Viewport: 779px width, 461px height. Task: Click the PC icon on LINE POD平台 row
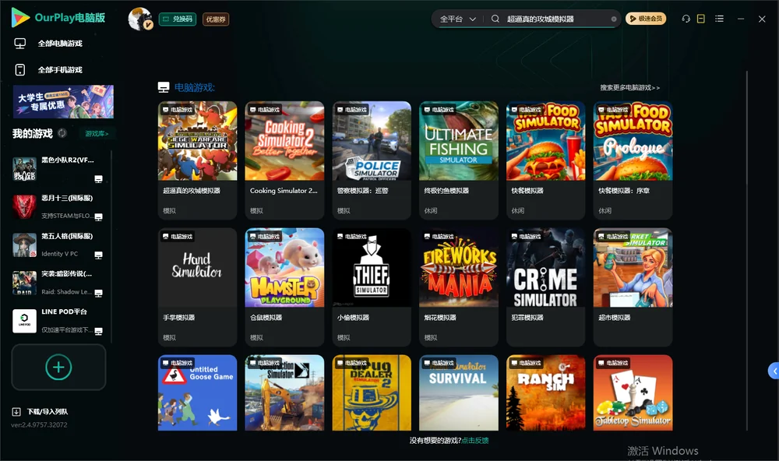pyautogui.click(x=98, y=332)
